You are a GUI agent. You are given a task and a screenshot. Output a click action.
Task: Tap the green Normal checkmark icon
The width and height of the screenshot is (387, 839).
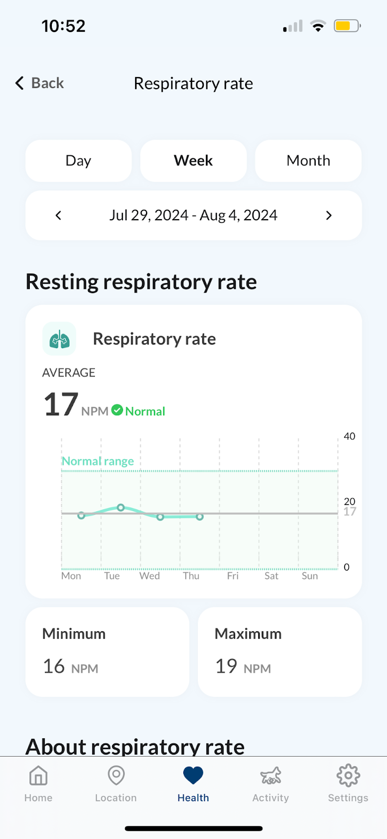(x=117, y=410)
